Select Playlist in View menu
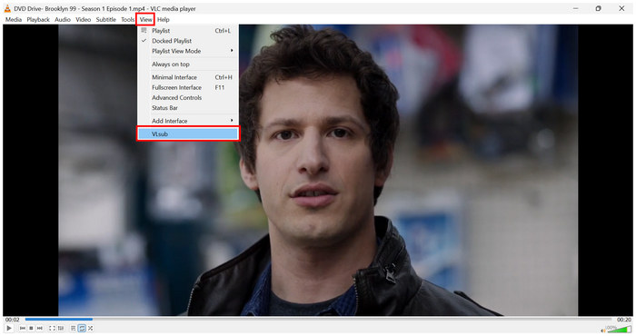 pyautogui.click(x=188, y=31)
